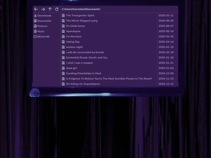Click the Documents page icon in sidebar

35,21
